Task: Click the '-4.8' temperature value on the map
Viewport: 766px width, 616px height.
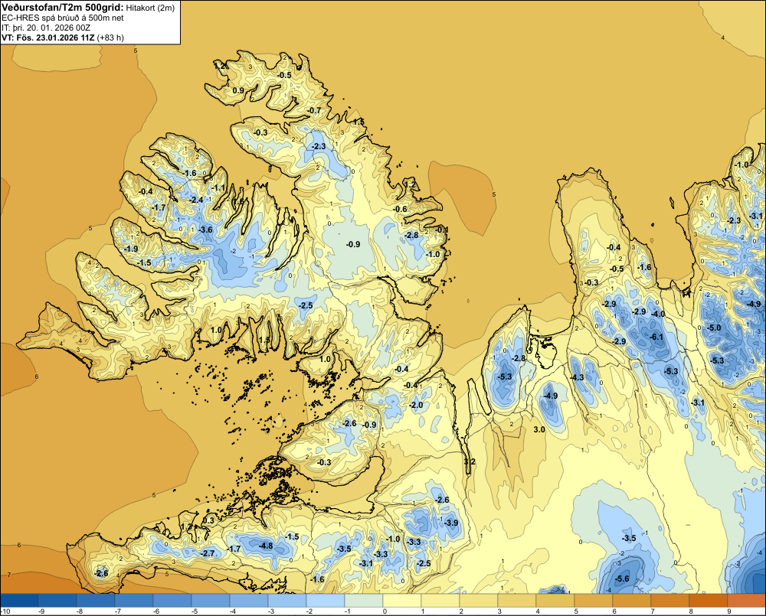Action: click(266, 546)
